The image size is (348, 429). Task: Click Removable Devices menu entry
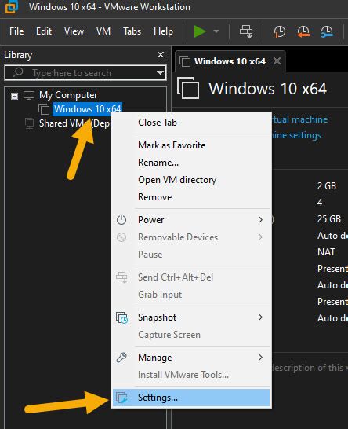(191, 237)
